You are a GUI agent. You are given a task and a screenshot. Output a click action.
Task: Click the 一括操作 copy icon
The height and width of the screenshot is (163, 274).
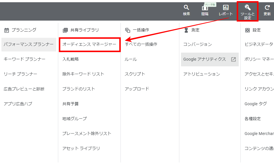128,30
